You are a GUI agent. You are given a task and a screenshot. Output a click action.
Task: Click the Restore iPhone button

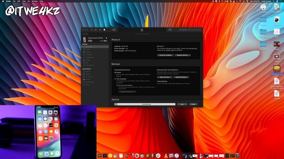click(x=182, y=55)
